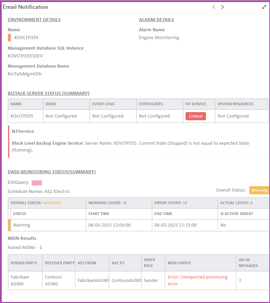The height and width of the screenshot is (303, 270).
Task: Click the 'No' value under Is Action Taken
Action: 223,225
